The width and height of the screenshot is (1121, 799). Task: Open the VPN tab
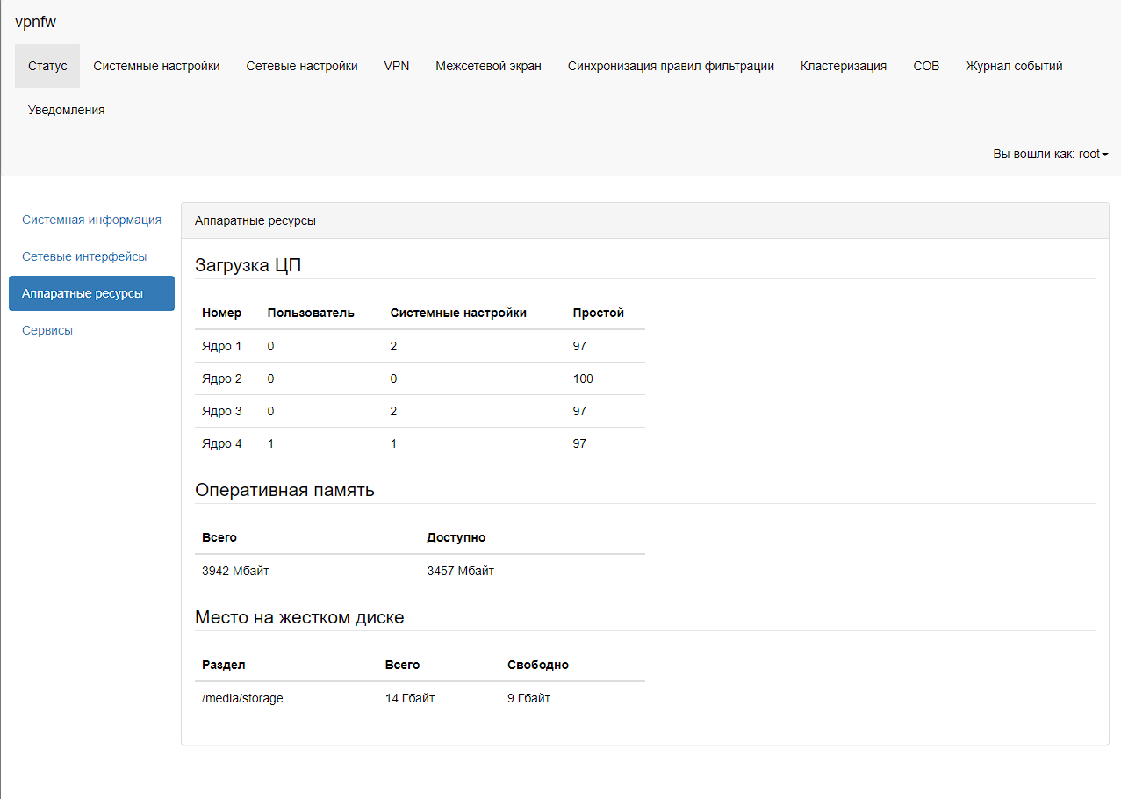coord(397,66)
